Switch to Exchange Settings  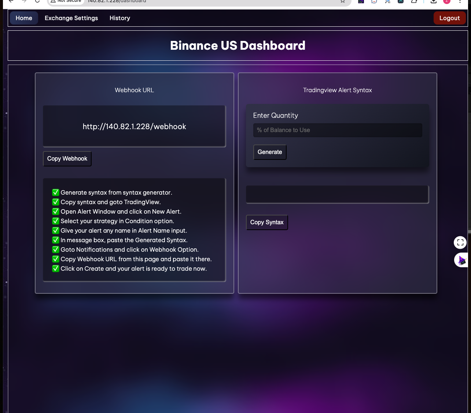pos(71,18)
